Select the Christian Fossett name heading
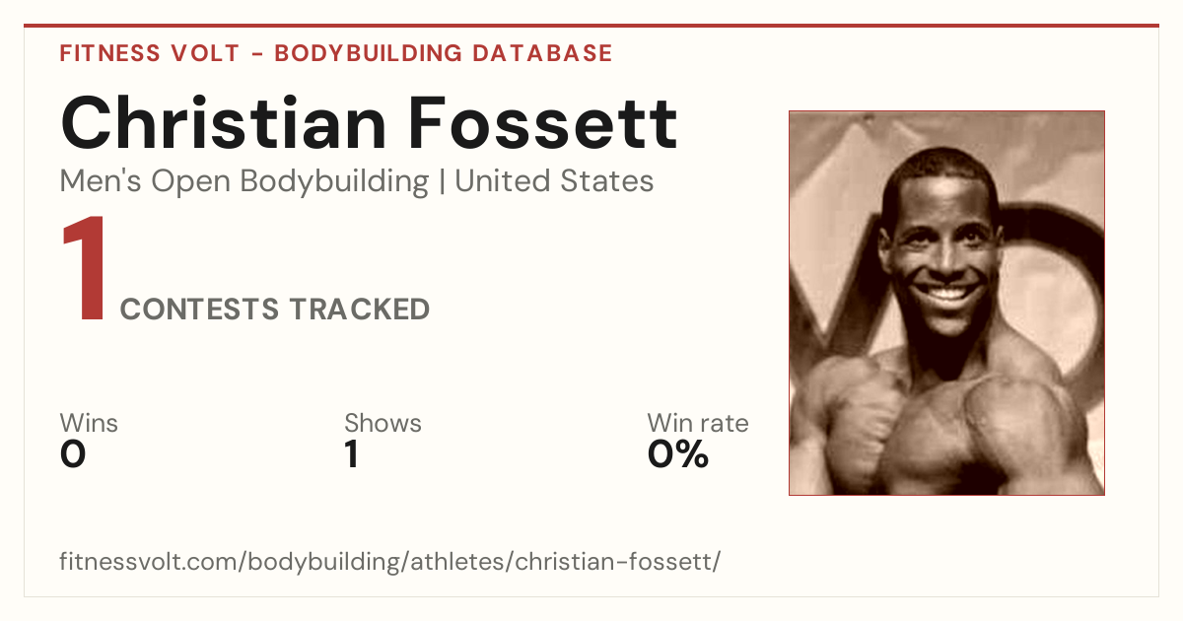1183x621 pixels. (x=370, y=123)
